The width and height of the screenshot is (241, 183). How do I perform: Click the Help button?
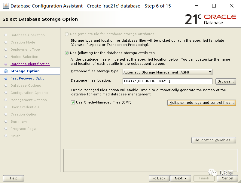pos(14,178)
